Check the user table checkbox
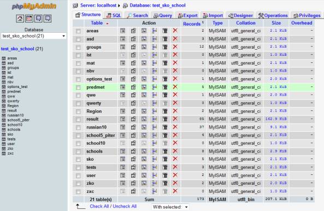 tap(78, 175)
